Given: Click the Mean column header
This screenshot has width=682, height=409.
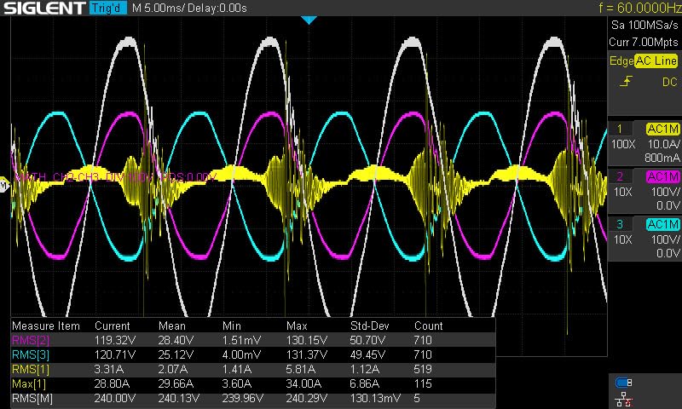Looking at the screenshot, I should [x=172, y=326].
